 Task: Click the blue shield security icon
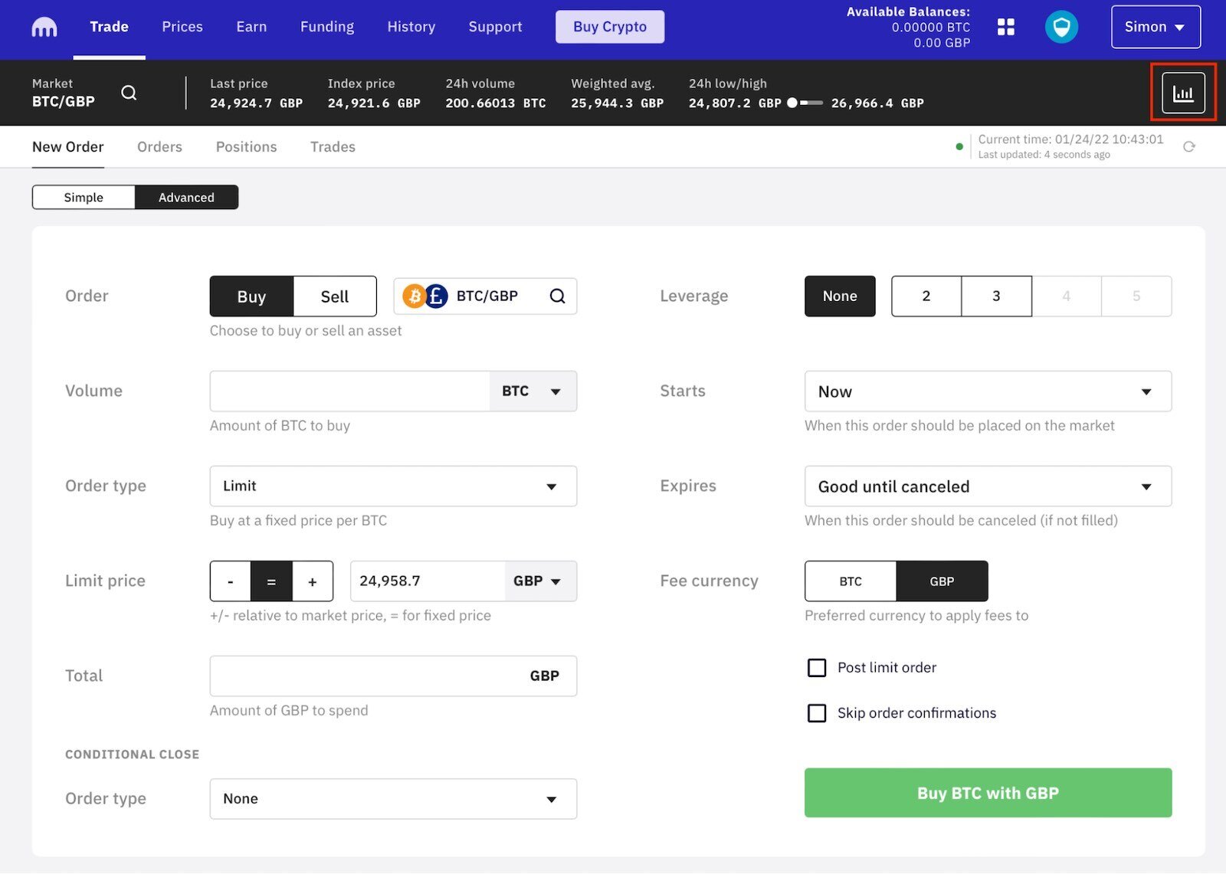[x=1061, y=28]
